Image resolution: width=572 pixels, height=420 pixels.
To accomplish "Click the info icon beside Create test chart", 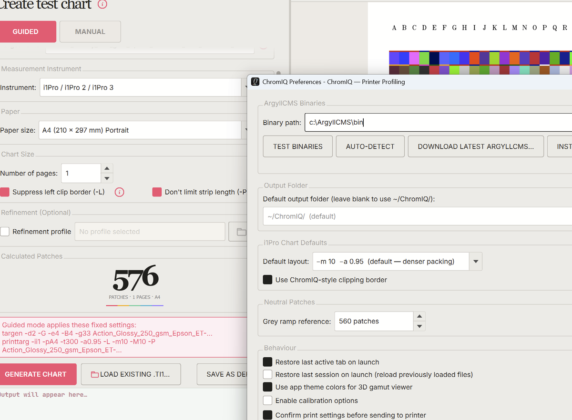I will click(102, 4).
